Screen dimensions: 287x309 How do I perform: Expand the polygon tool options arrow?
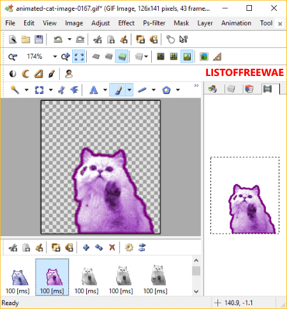click(178, 90)
